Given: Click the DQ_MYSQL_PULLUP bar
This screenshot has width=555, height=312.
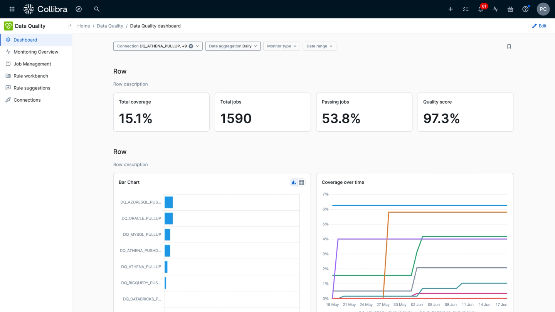Looking at the screenshot, I should click(x=167, y=235).
